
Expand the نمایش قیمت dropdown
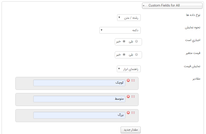point(129,69)
